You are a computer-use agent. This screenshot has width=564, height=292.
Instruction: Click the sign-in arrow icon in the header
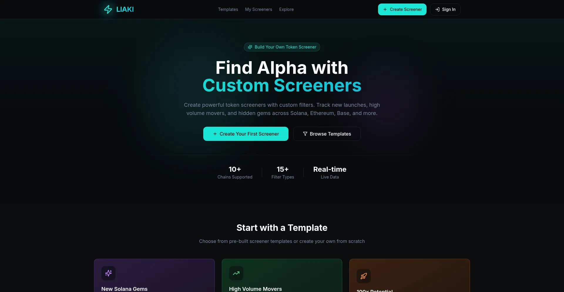tap(437, 9)
